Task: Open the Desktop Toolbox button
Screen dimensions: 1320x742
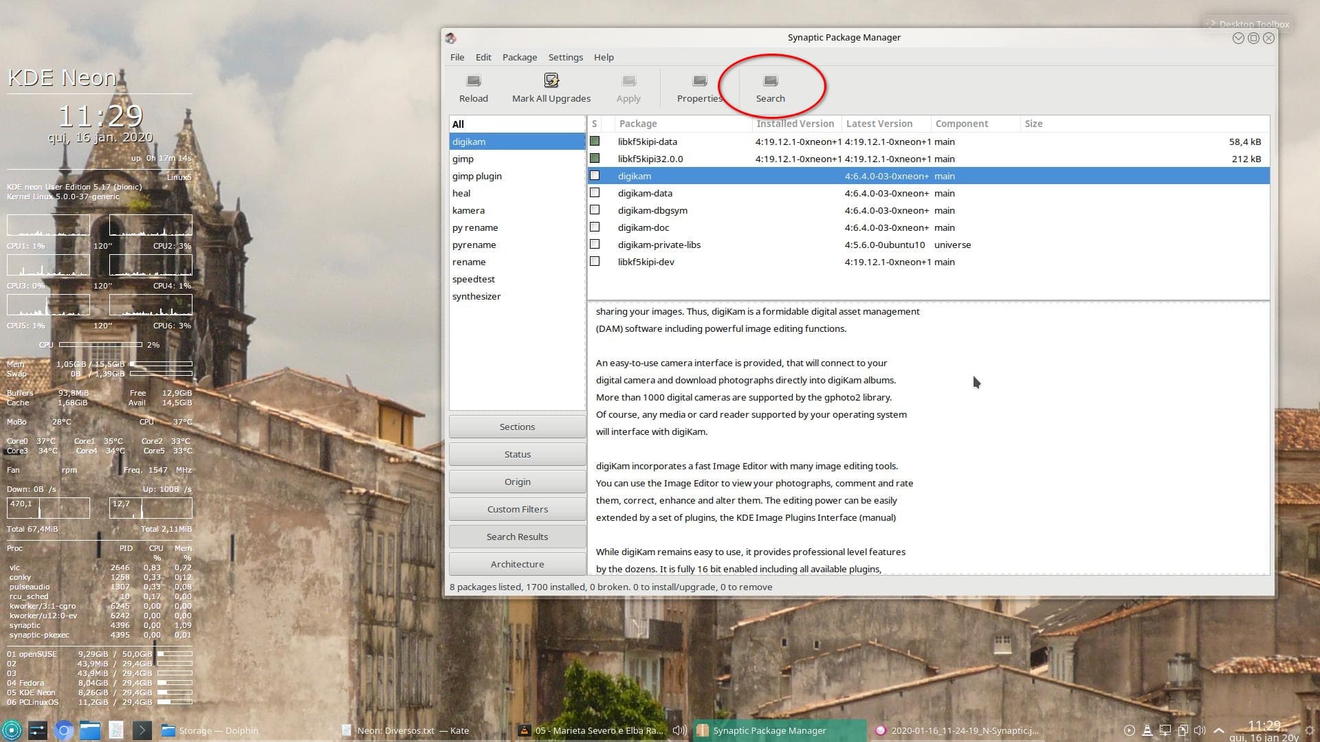Action: [1248, 24]
